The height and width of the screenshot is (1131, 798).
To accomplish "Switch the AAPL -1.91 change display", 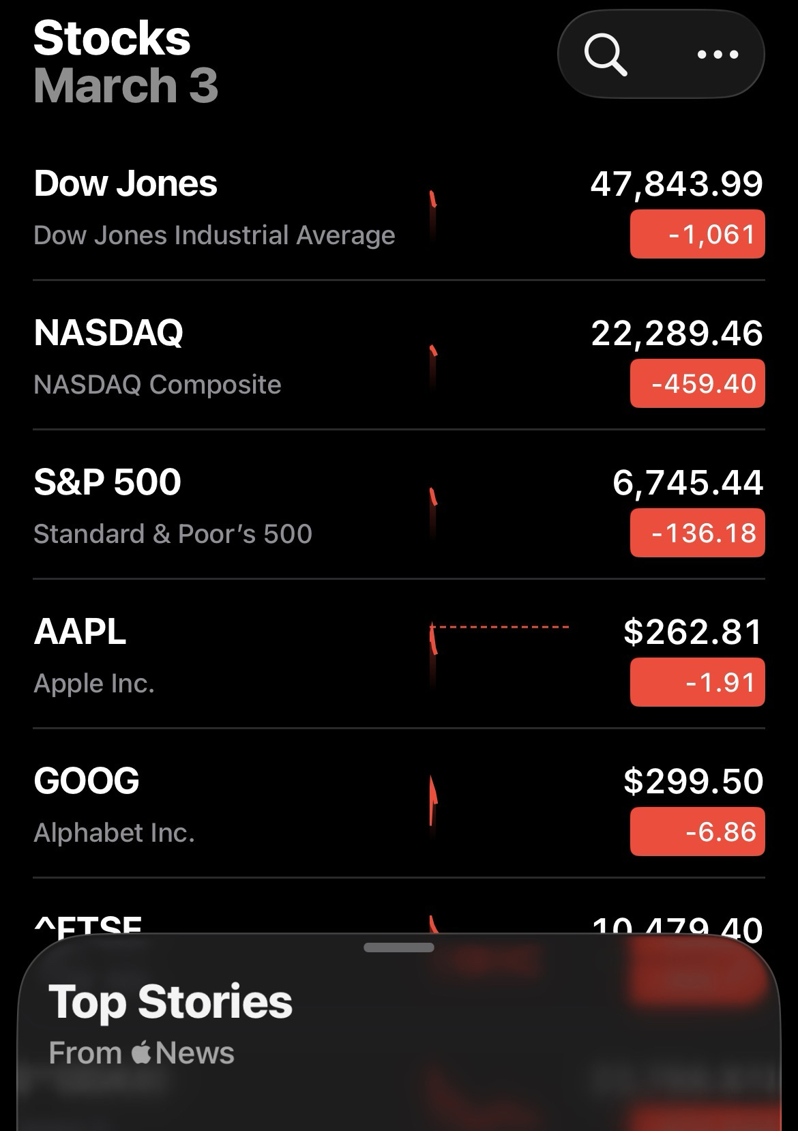I will 697,683.
